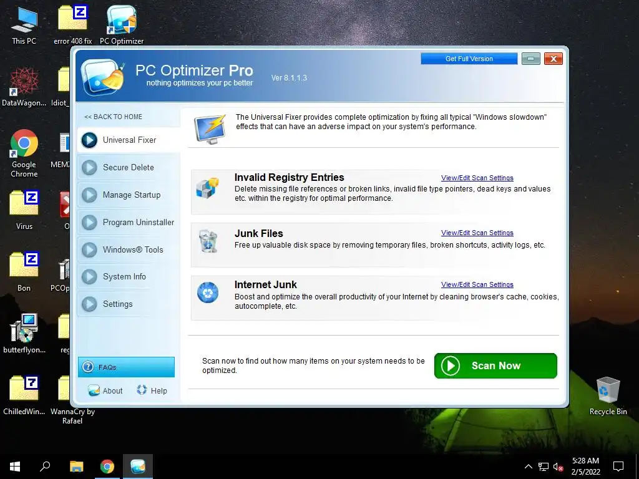Select the DataWagon desktop shortcut

(24, 87)
